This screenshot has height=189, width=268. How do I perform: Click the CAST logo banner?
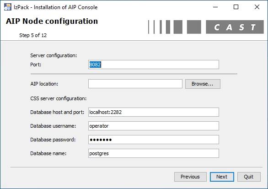(206, 27)
